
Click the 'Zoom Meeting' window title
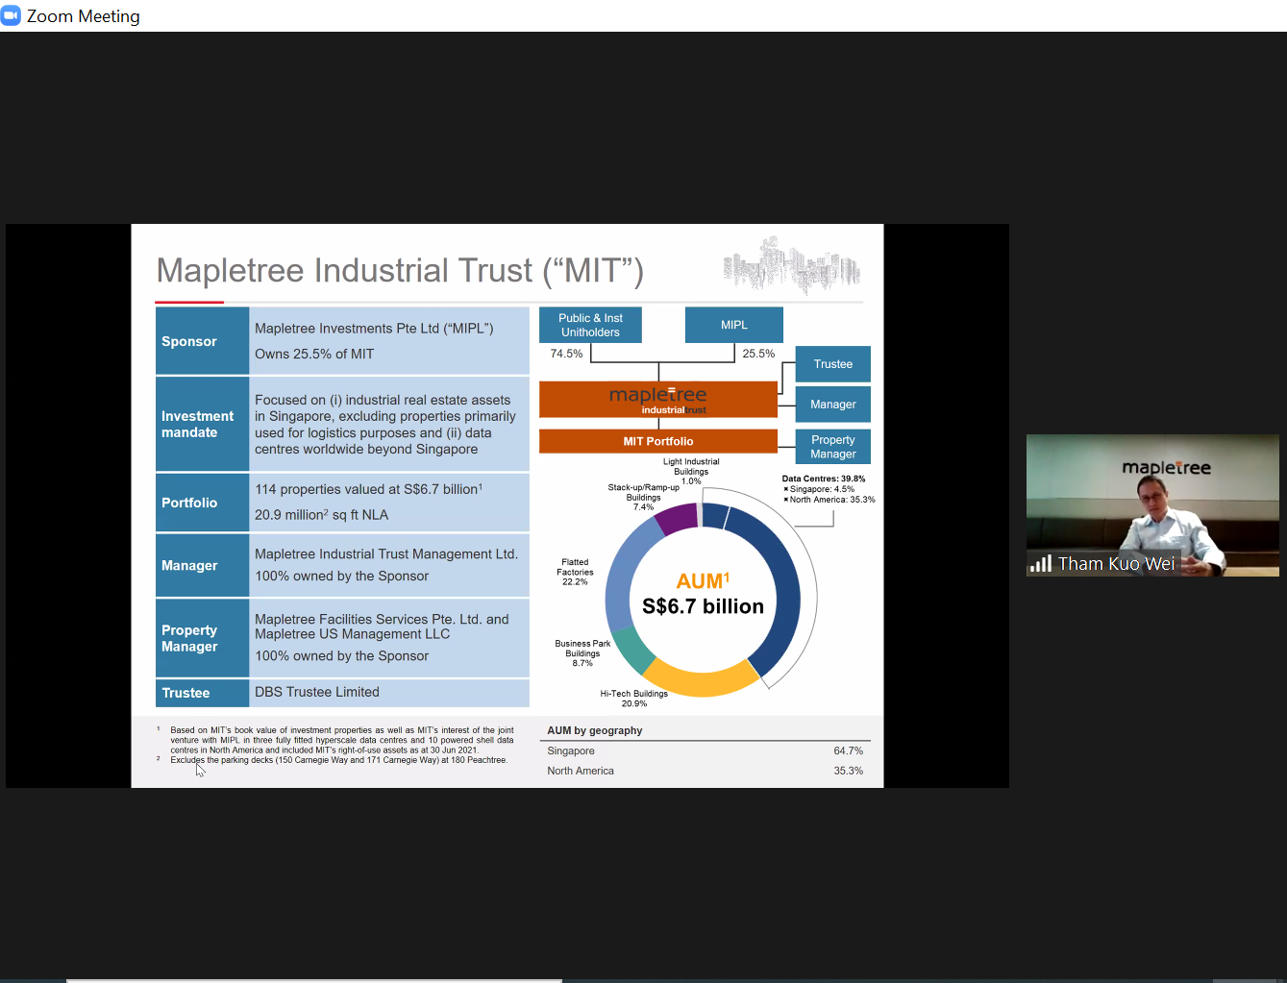tap(83, 16)
